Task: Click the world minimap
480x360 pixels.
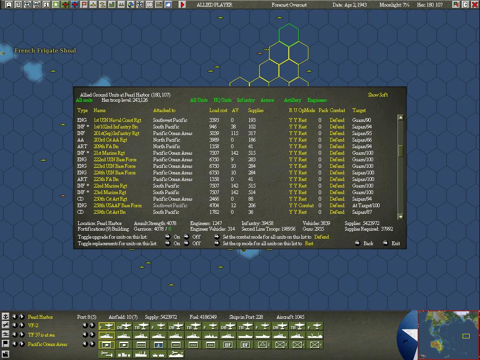Action: pos(448,335)
